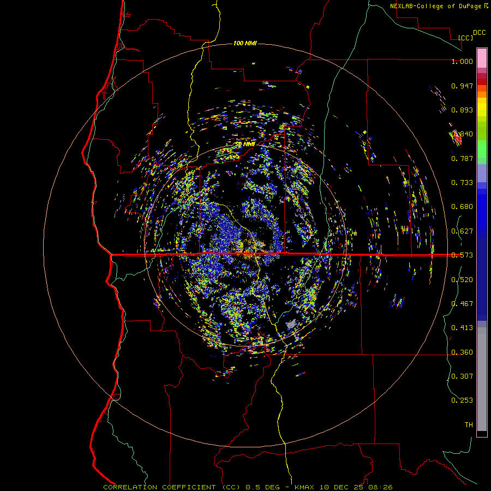This screenshot has height=491, width=491.
Task: Click the DCC product label
Action: tap(479, 33)
